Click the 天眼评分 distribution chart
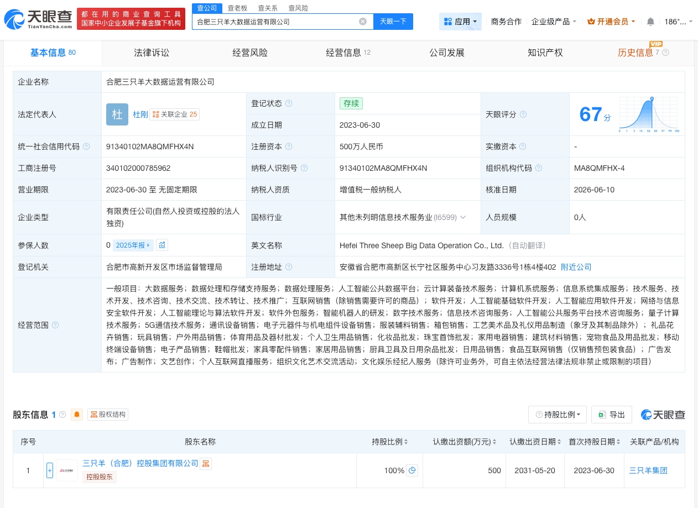 pyautogui.click(x=649, y=114)
